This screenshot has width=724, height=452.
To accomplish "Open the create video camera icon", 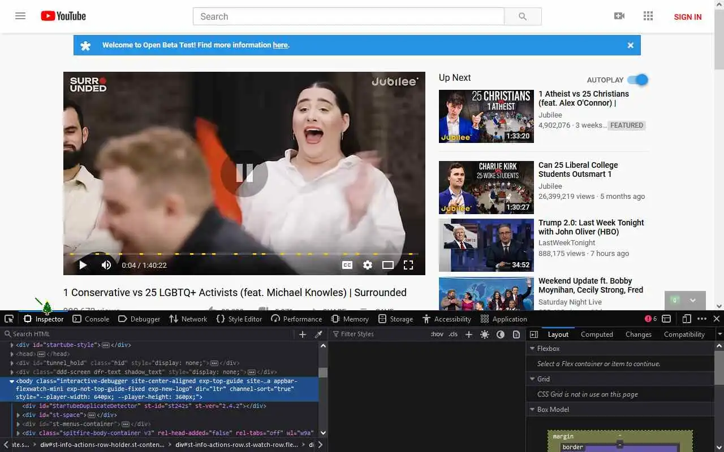I will (x=619, y=16).
